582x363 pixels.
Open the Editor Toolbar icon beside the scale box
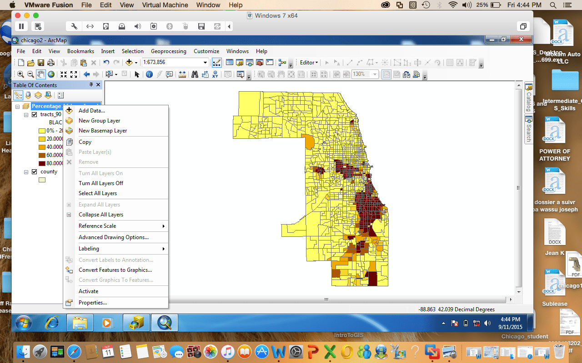pos(217,63)
